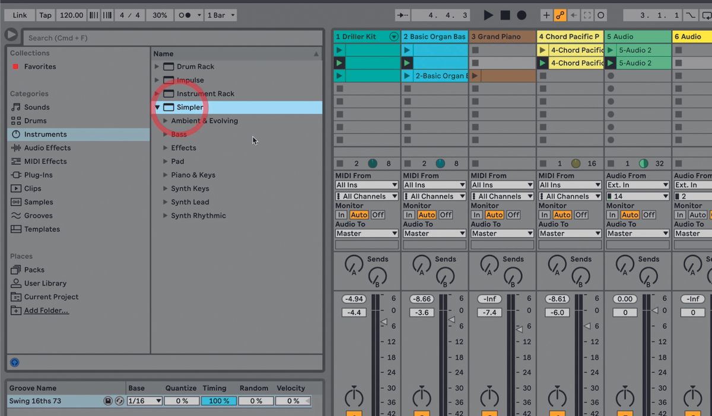Expand the Drum Rack folder
The image size is (712, 416).
(x=157, y=66)
